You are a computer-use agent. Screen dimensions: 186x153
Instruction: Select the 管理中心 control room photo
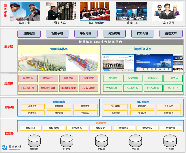click(x=132, y=11)
